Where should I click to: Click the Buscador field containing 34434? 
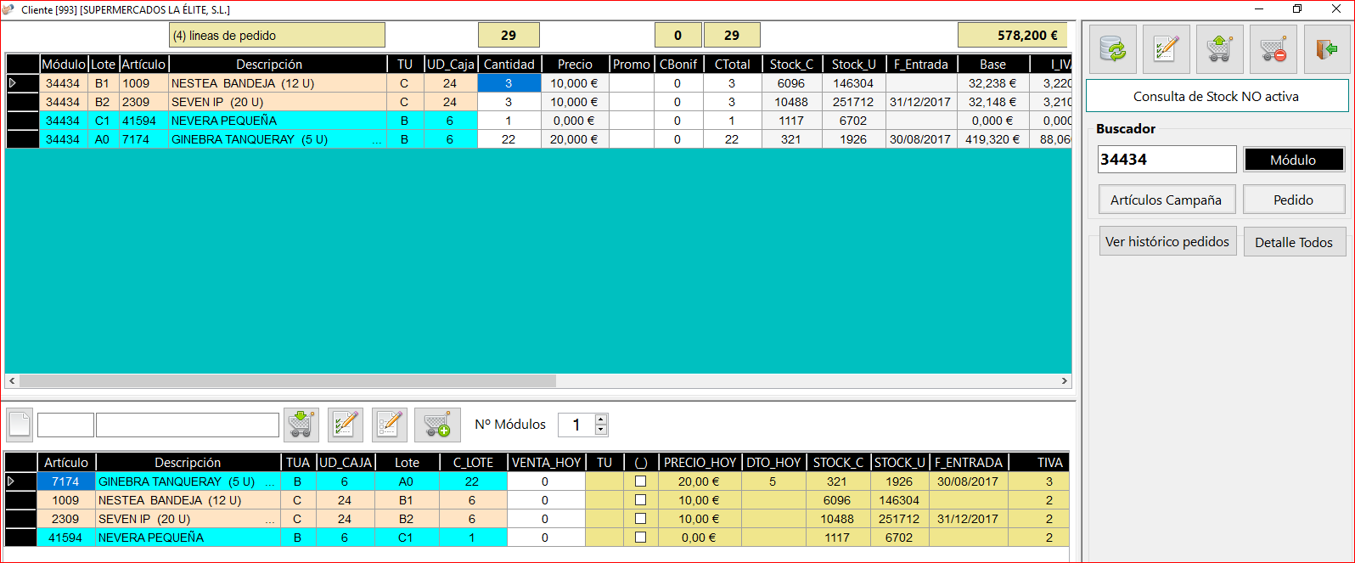(x=1167, y=159)
